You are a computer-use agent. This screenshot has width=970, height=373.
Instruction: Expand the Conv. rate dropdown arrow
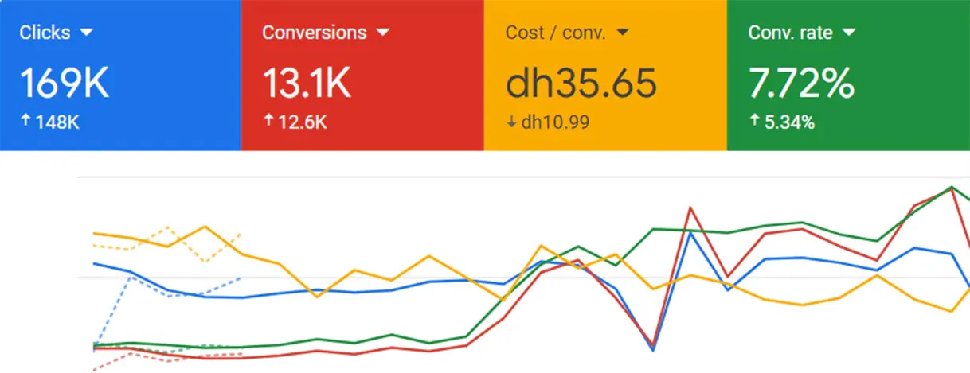coord(848,33)
